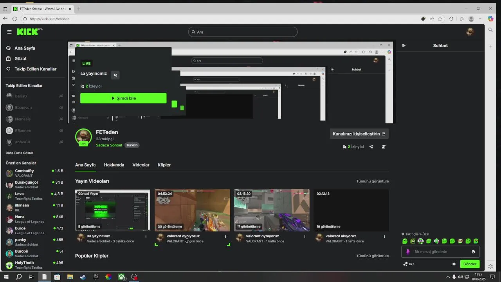The image size is (501, 282).
Task: Open the emoji picker in chat input
Action: 473,252
